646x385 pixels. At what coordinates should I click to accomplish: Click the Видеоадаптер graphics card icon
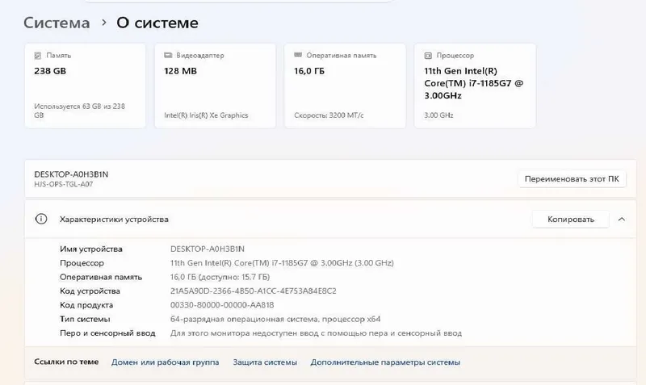(168, 55)
